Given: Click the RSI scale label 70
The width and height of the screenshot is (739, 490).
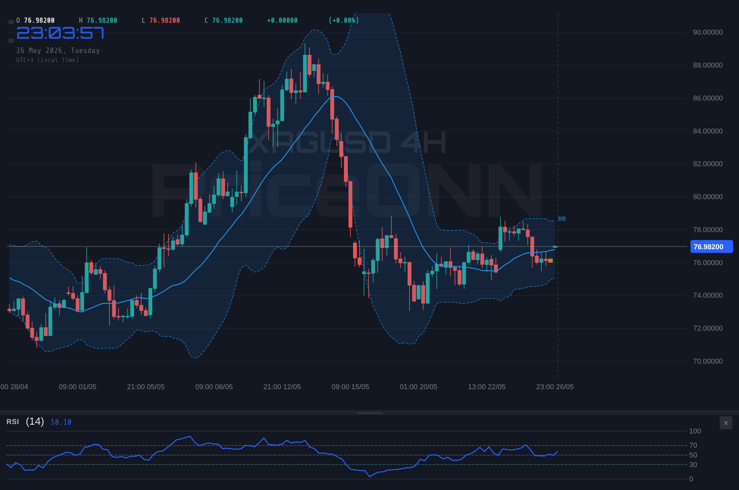Looking at the screenshot, I should click(693, 445).
